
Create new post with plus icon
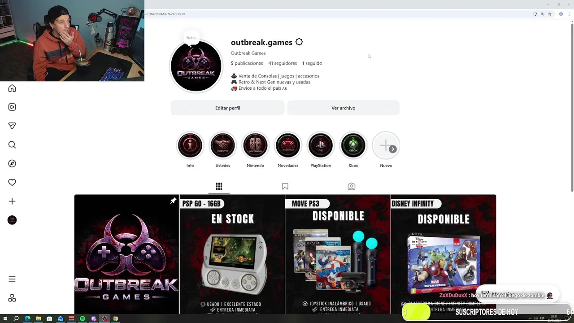click(12, 201)
